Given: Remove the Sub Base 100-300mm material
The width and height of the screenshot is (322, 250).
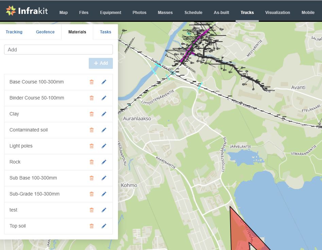Looking at the screenshot, I should [91, 178].
